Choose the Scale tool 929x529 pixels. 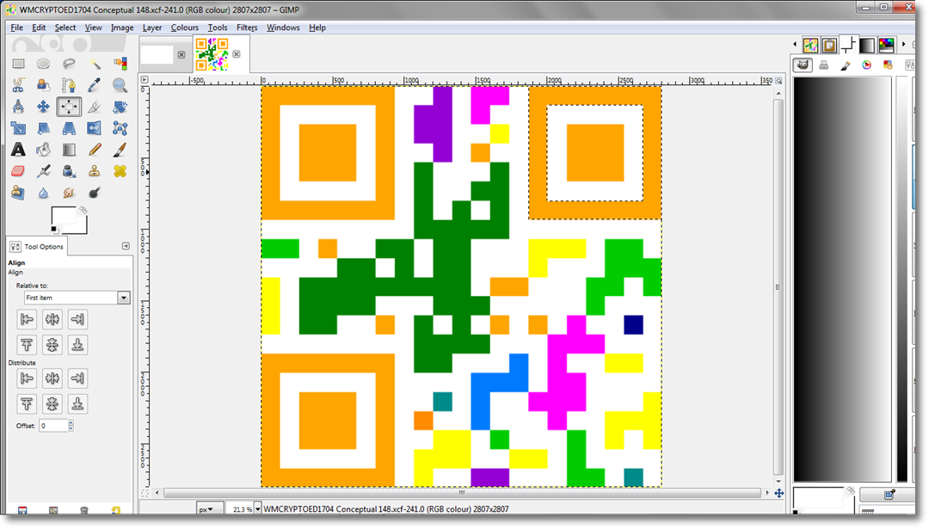pyautogui.click(x=18, y=128)
